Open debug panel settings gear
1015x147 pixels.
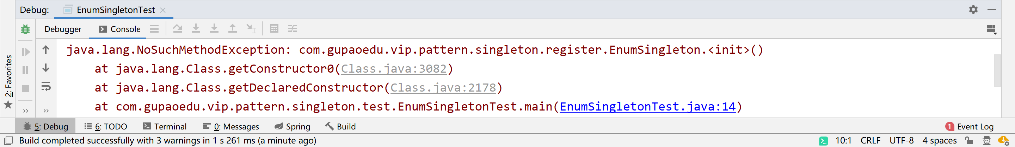point(973,9)
